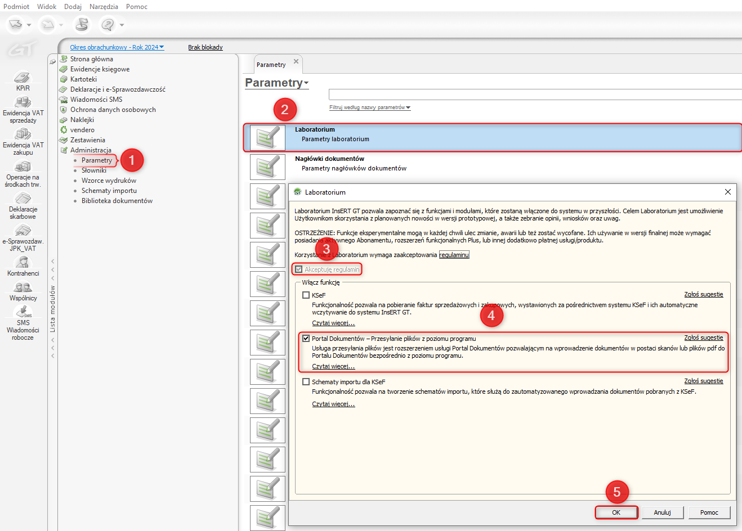Toggle the Akceptuję regulamin checkbox
Viewport: 742px width, 531px height.
pyautogui.click(x=299, y=269)
